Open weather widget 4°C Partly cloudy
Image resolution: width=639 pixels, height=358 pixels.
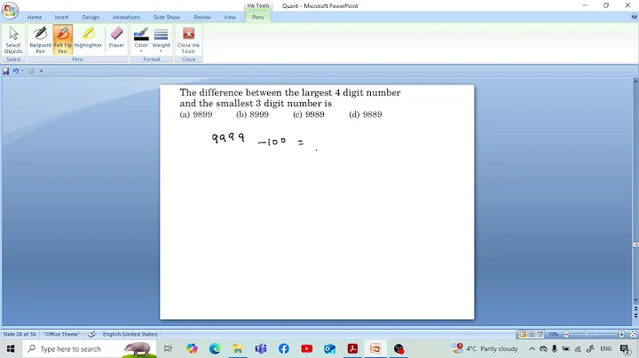coord(485,348)
